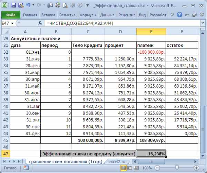Click the Excel help question mark icon

(x=179, y=15)
